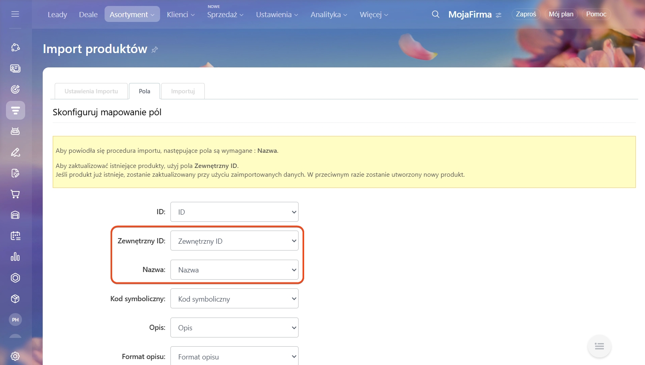The height and width of the screenshot is (365, 645).
Task: Expand the Kod symboliczny dropdown
Action: pyautogui.click(x=234, y=299)
